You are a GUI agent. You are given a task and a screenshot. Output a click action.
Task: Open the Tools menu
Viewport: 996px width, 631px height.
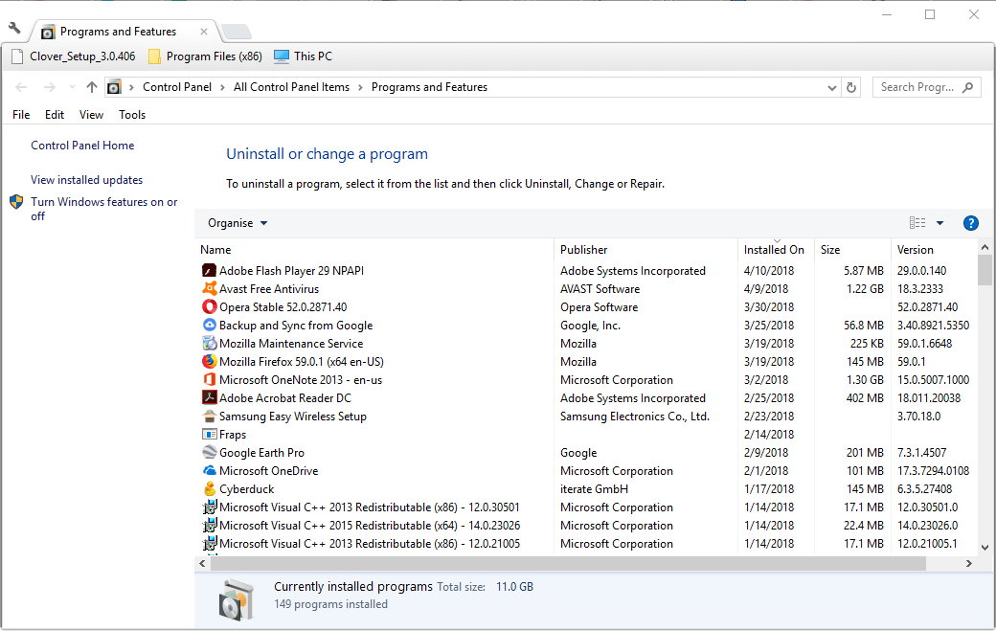pyautogui.click(x=132, y=115)
